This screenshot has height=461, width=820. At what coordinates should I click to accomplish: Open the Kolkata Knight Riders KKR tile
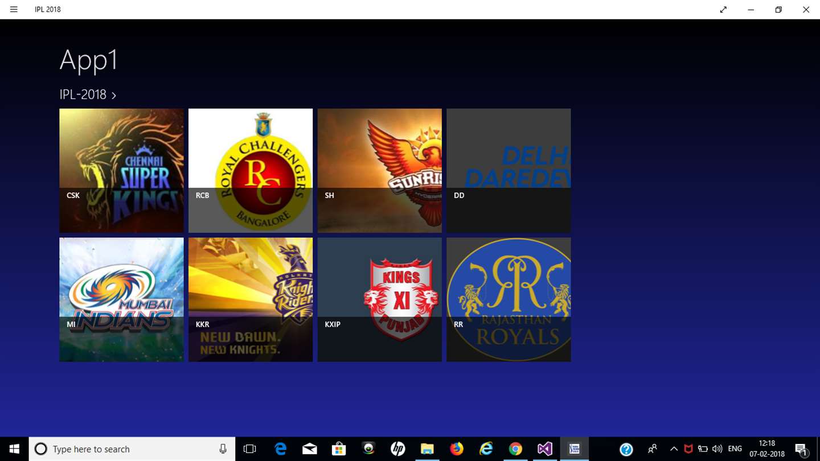(251, 299)
